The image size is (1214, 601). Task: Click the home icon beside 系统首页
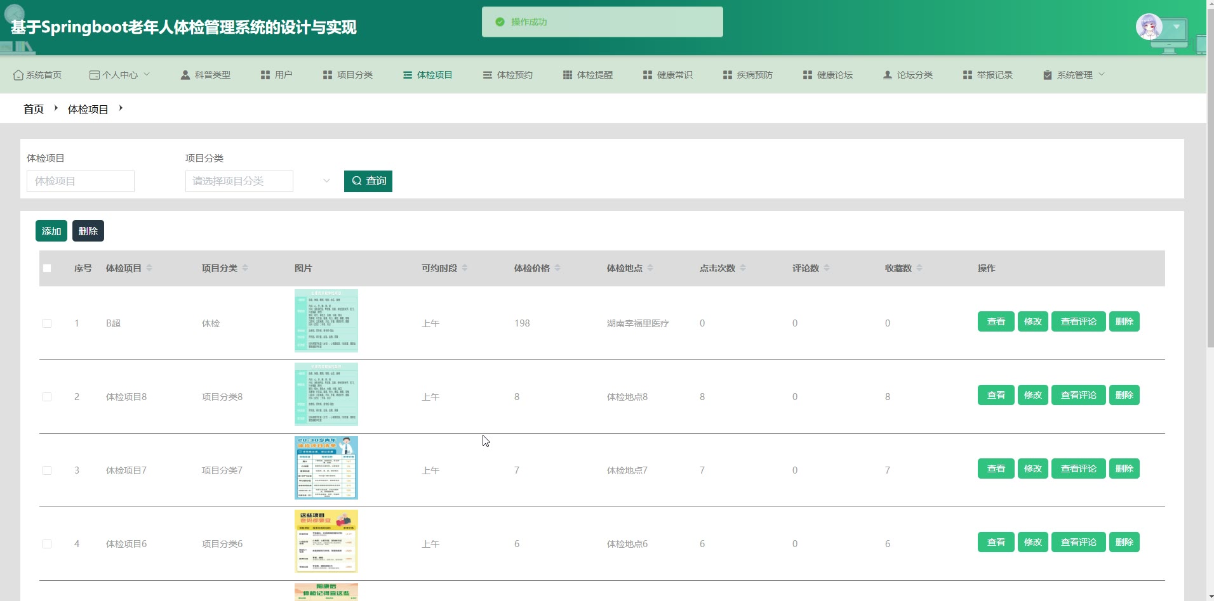coord(18,75)
